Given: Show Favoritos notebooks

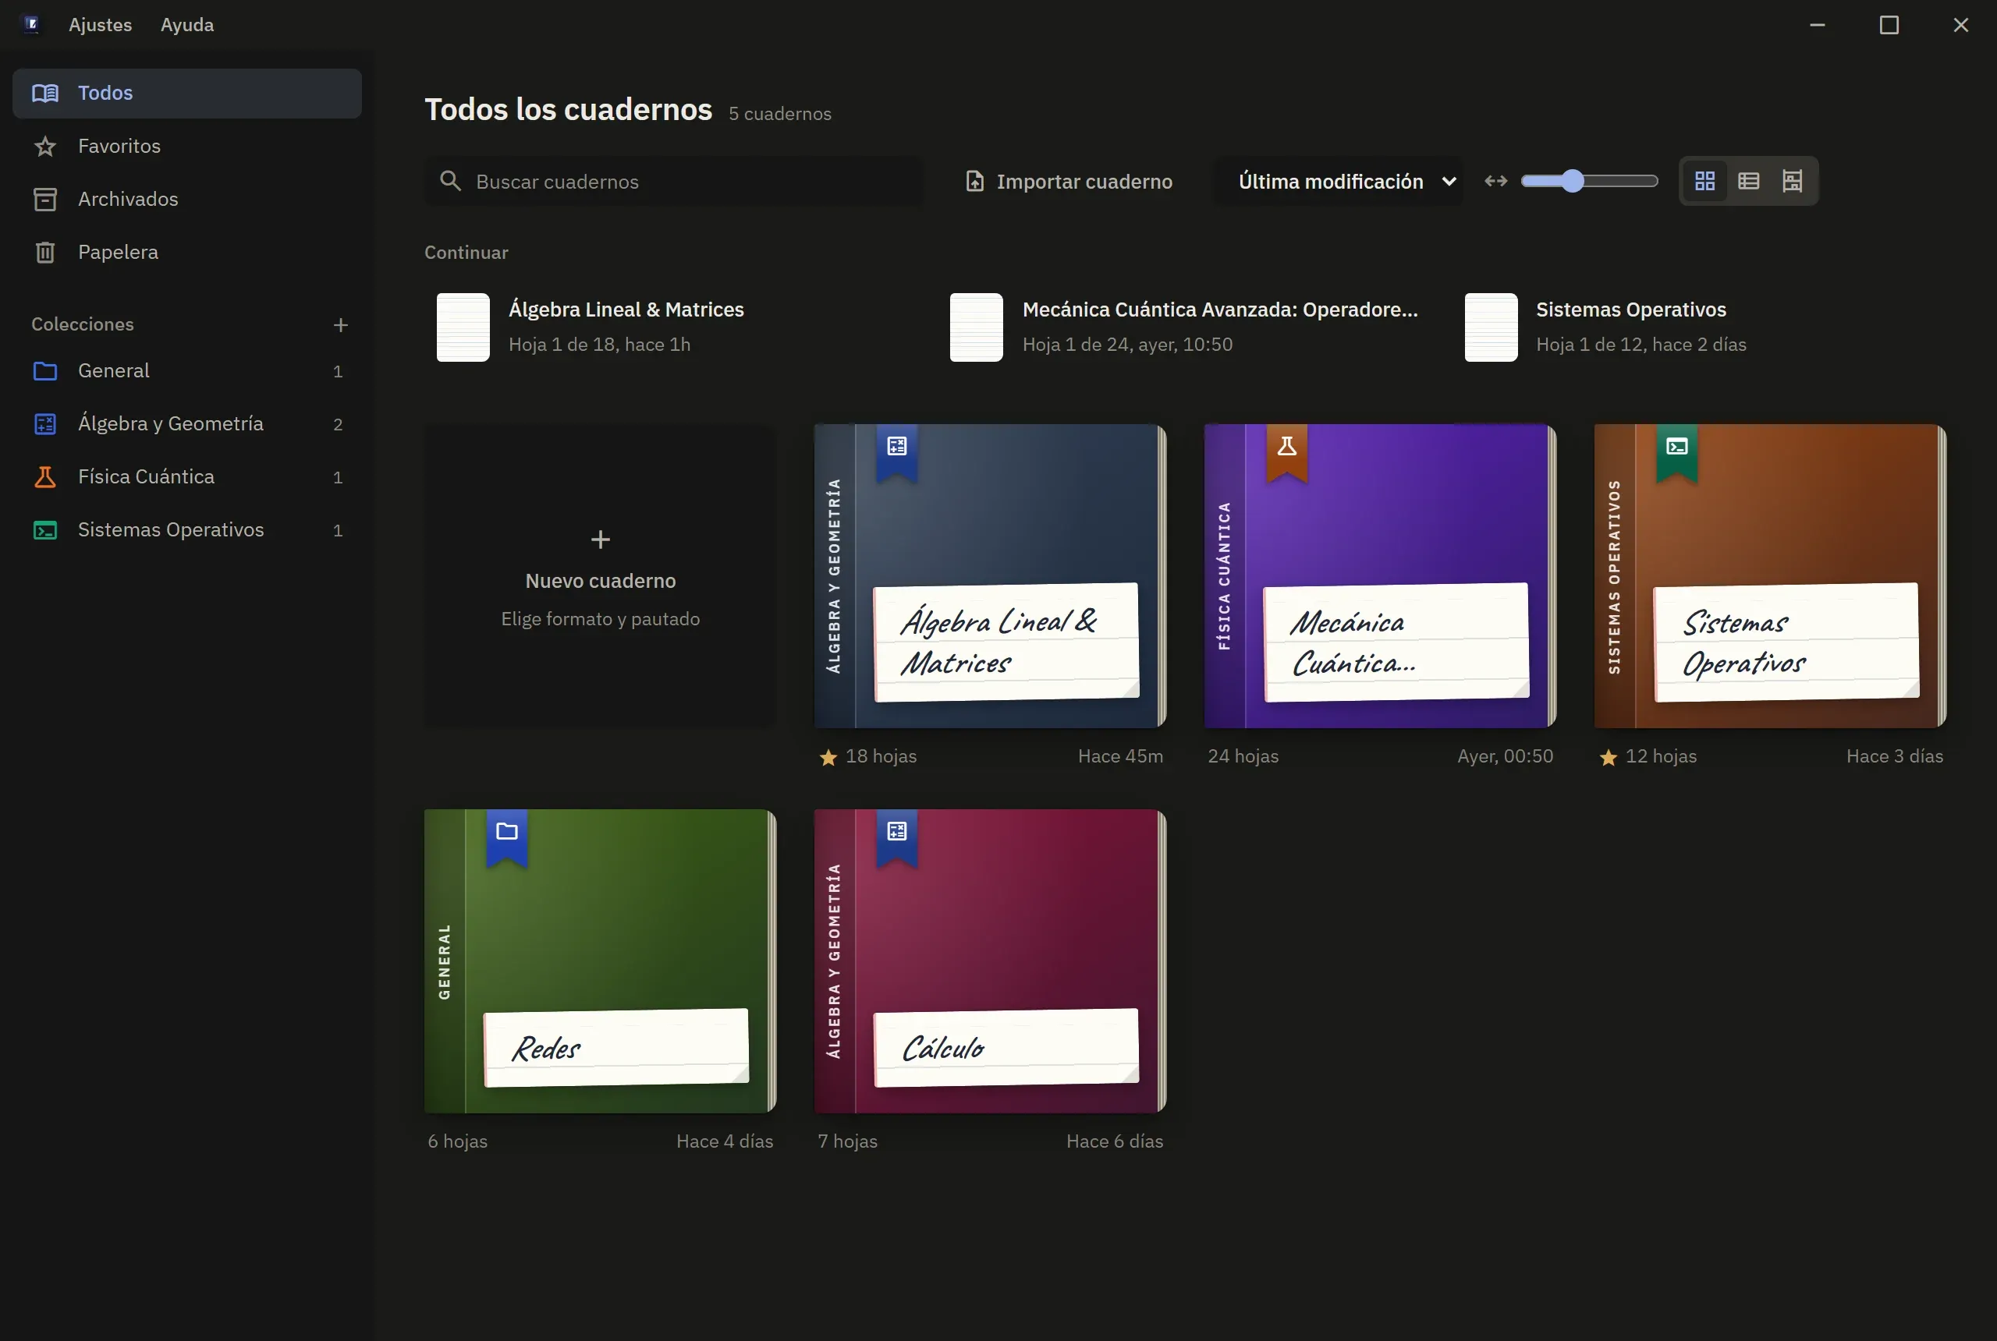Looking at the screenshot, I should [x=186, y=147].
